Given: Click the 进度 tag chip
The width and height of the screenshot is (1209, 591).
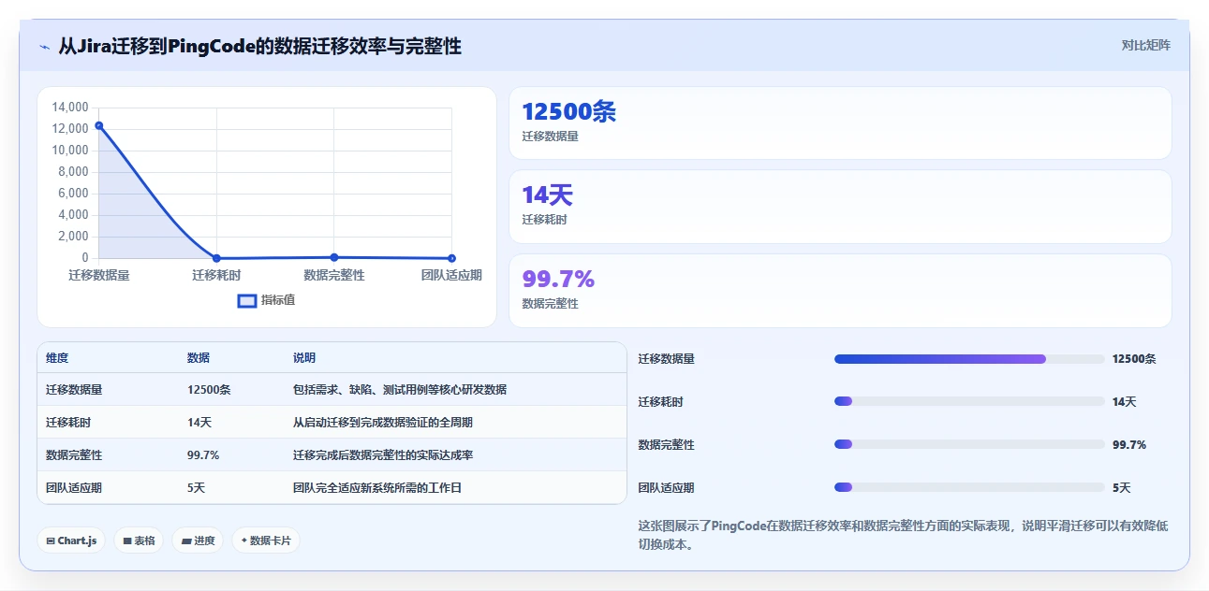Looking at the screenshot, I should point(198,541).
